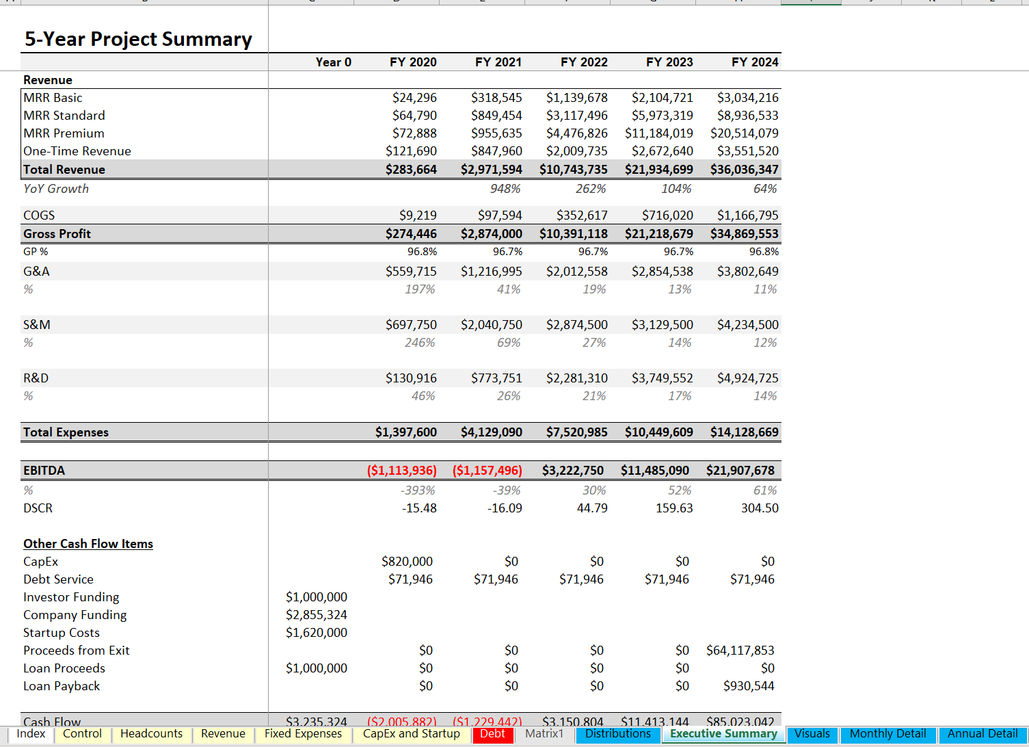Open the Visuals sheet tab
The image size is (1029, 747).
pos(812,734)
